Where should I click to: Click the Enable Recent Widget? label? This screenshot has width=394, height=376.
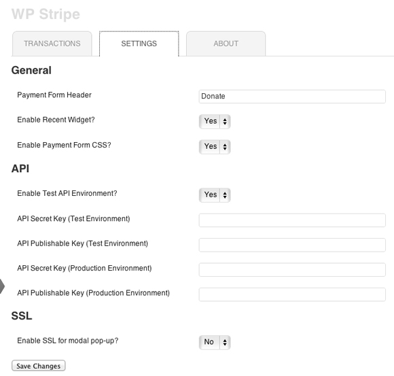56,120
